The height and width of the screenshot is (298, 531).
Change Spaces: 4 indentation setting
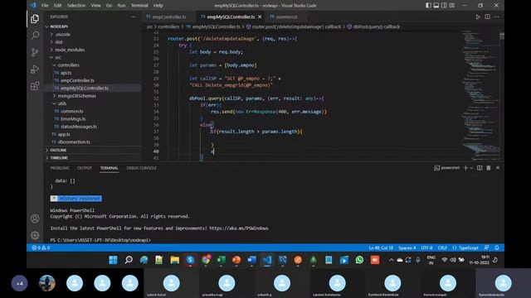[x=407, y=248]
